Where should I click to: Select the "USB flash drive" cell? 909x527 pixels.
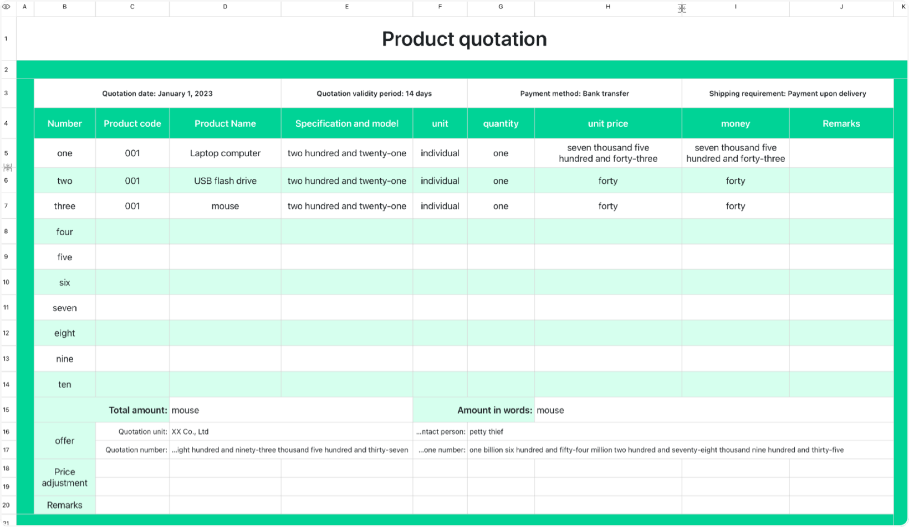(225, 181)
